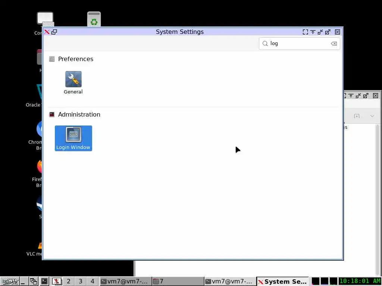Select the Preferences category heading
This screenshot has height=286, width=382.
pos(75,59)
